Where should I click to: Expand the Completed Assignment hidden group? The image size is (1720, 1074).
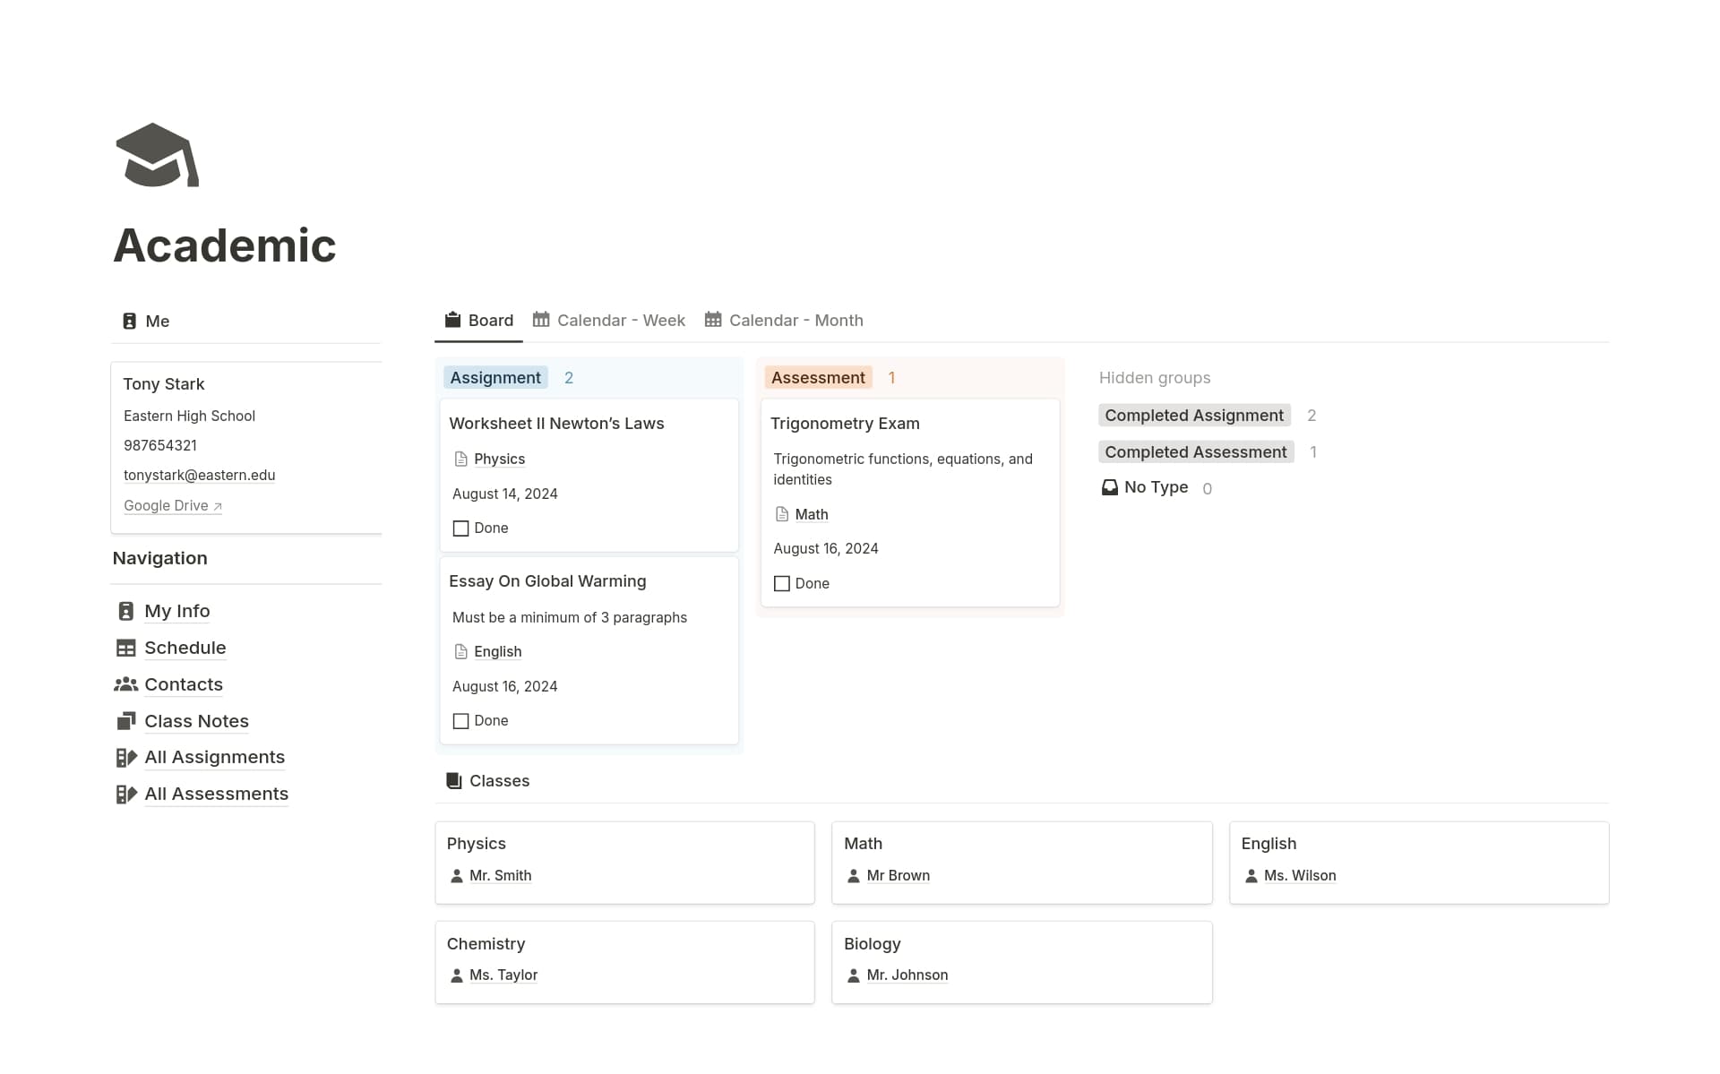coord(1193,416)
